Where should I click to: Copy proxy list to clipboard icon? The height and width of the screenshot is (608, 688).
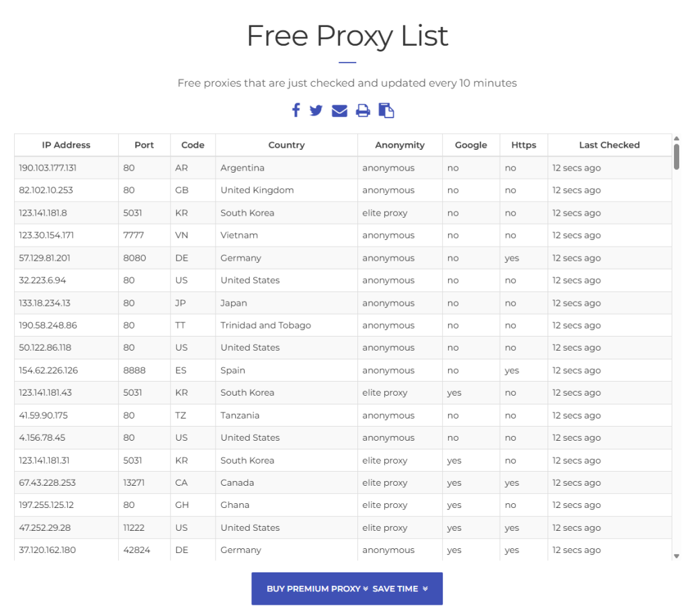(386, 111)
